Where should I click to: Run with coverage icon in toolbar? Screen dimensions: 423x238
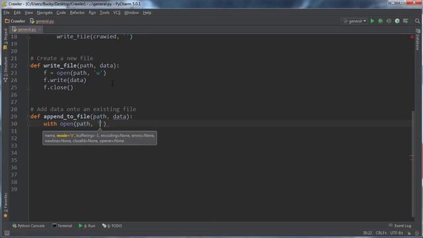click(389, 21)
